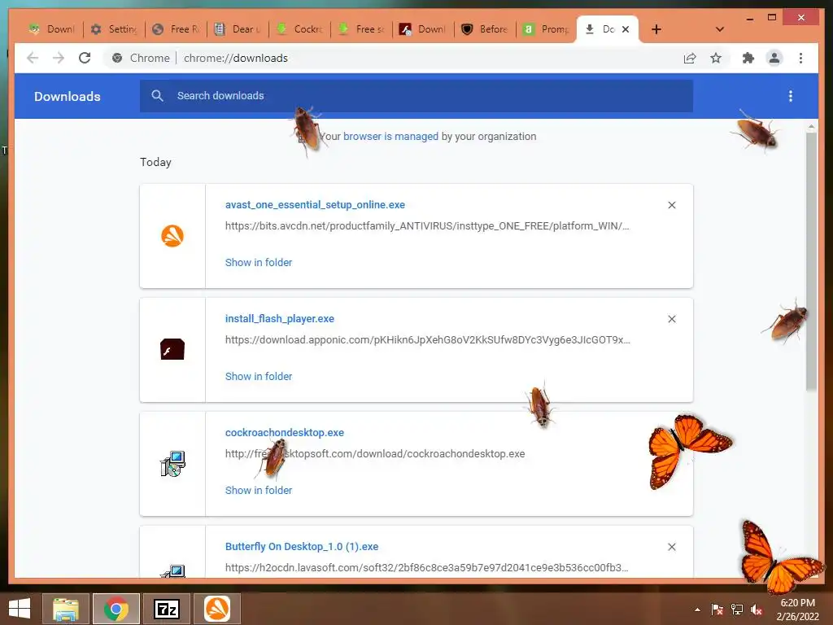Switch to the Flash 'Downl' tab

(x=423, y=29)
